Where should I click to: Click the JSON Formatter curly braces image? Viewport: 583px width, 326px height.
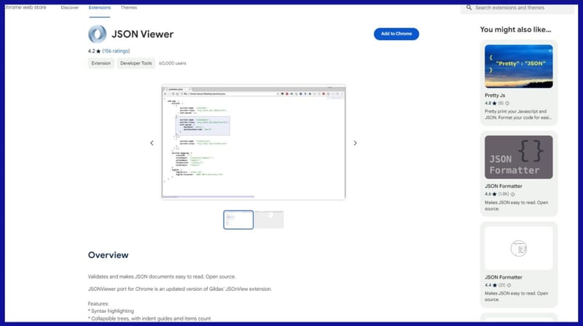click(518, 158)
